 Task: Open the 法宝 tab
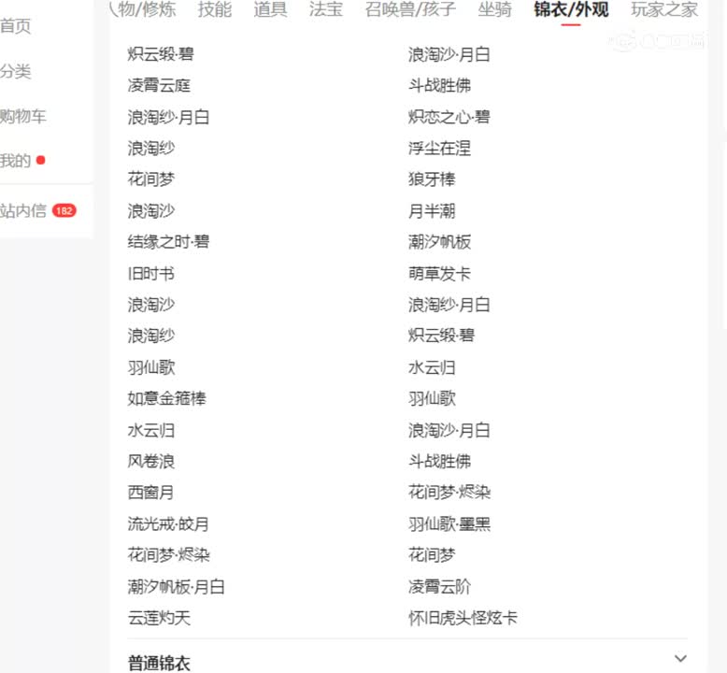click(x=326, y=9)
